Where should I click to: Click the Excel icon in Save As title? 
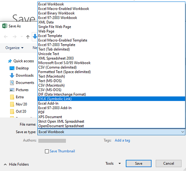point(5,26)
